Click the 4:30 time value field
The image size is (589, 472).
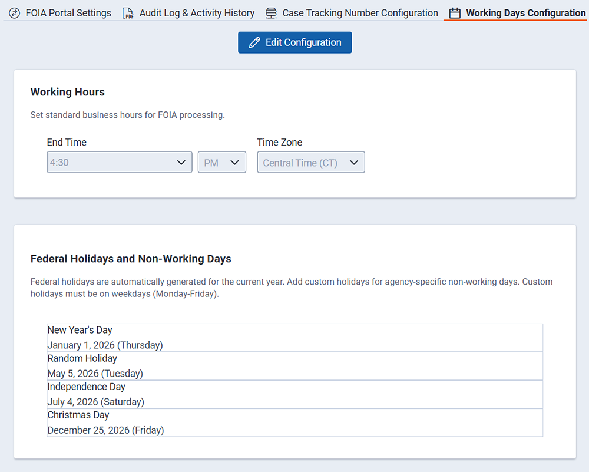pos(106,162)
